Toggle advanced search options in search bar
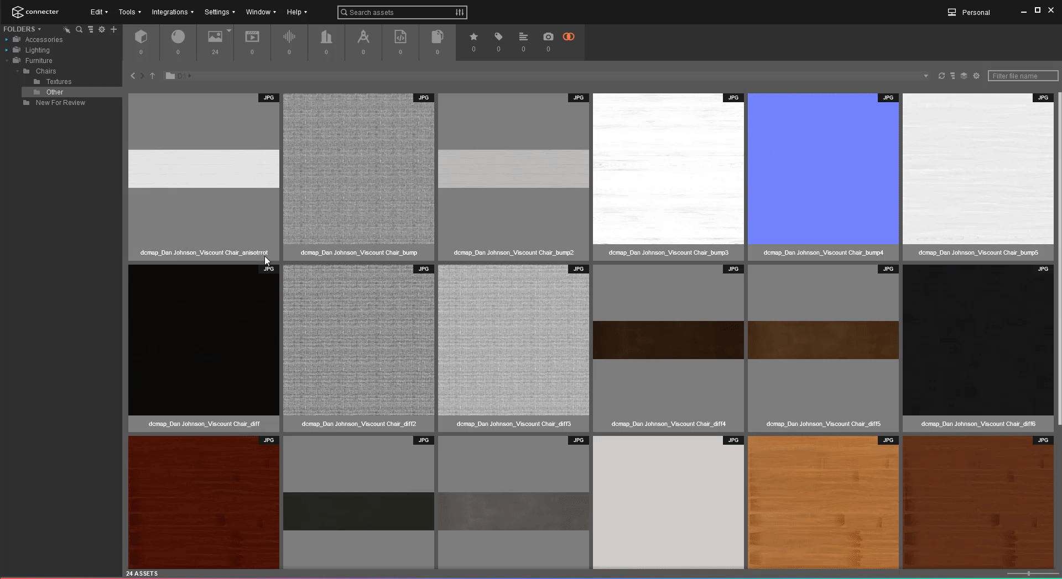 click(460, 12)
